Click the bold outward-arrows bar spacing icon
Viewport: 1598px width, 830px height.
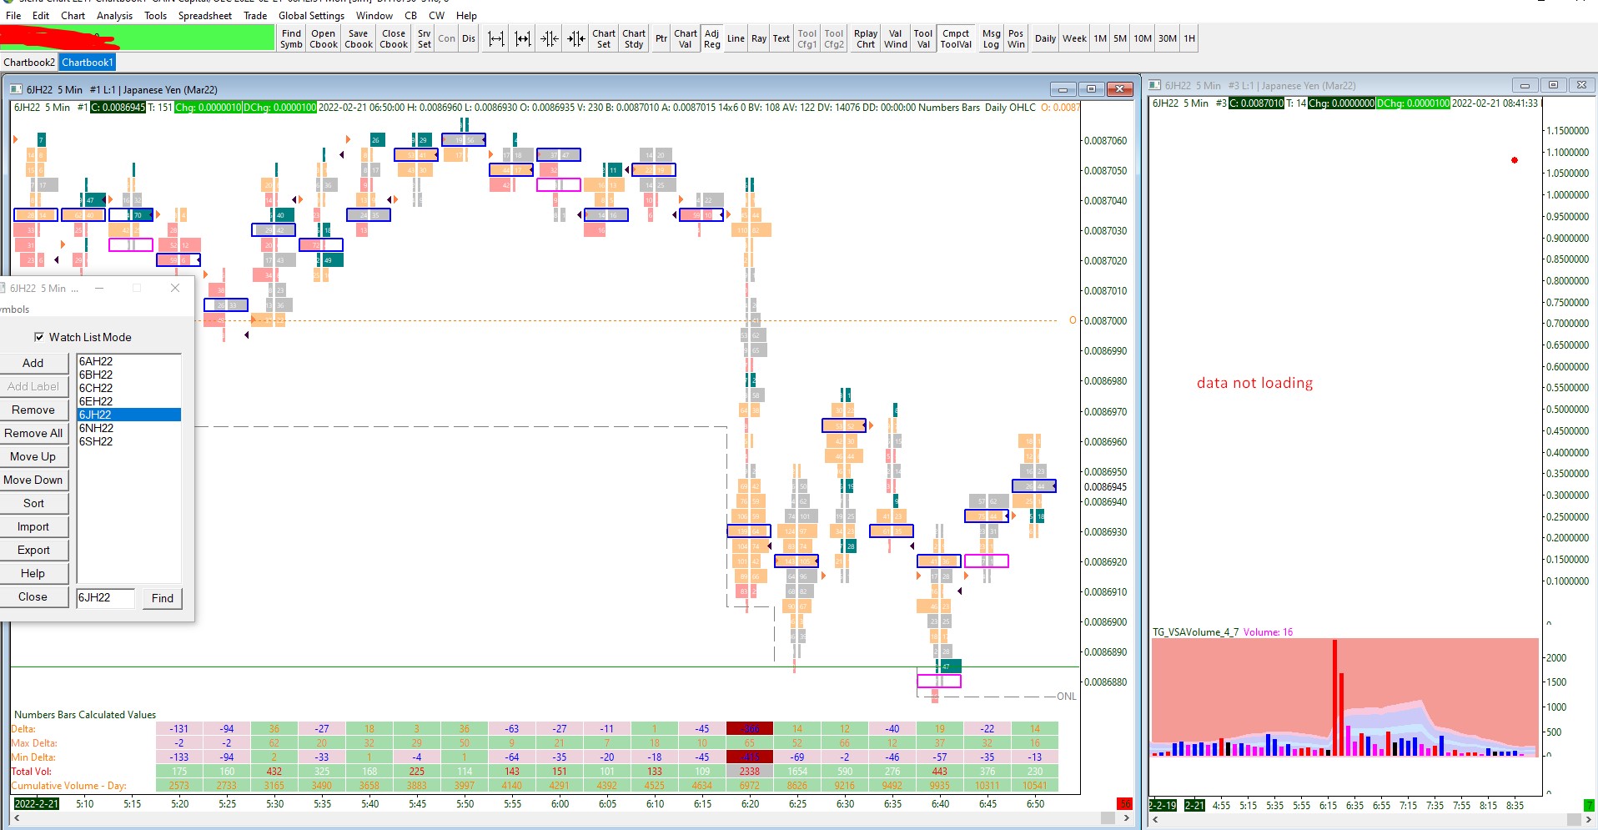click(x=523, y=38)
